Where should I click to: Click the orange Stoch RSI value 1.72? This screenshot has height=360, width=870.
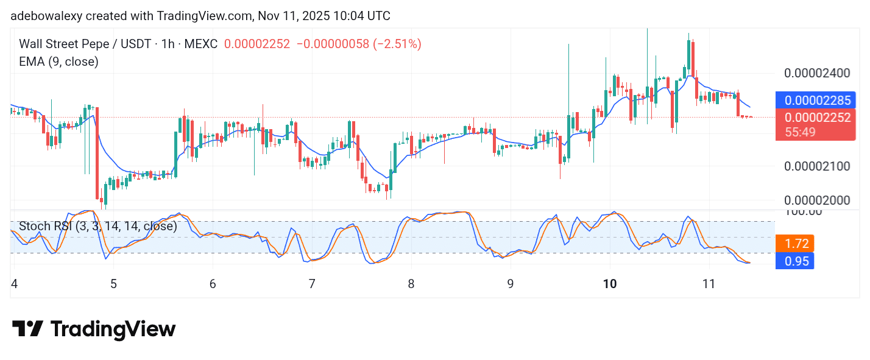794,243
